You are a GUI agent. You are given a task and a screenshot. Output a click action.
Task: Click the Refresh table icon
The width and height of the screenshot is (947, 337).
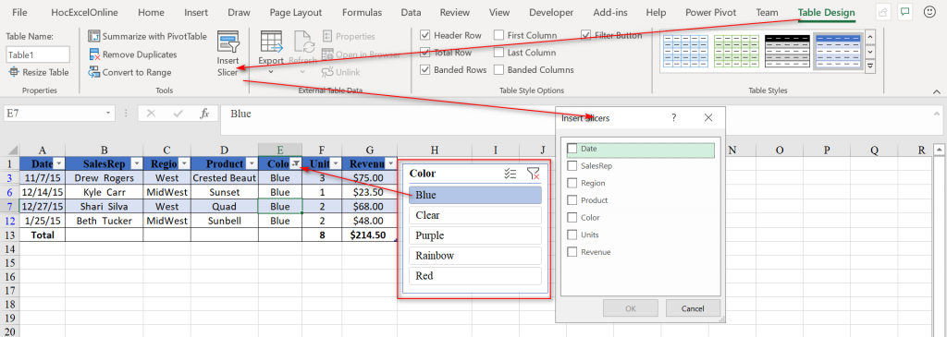point(302,42)
